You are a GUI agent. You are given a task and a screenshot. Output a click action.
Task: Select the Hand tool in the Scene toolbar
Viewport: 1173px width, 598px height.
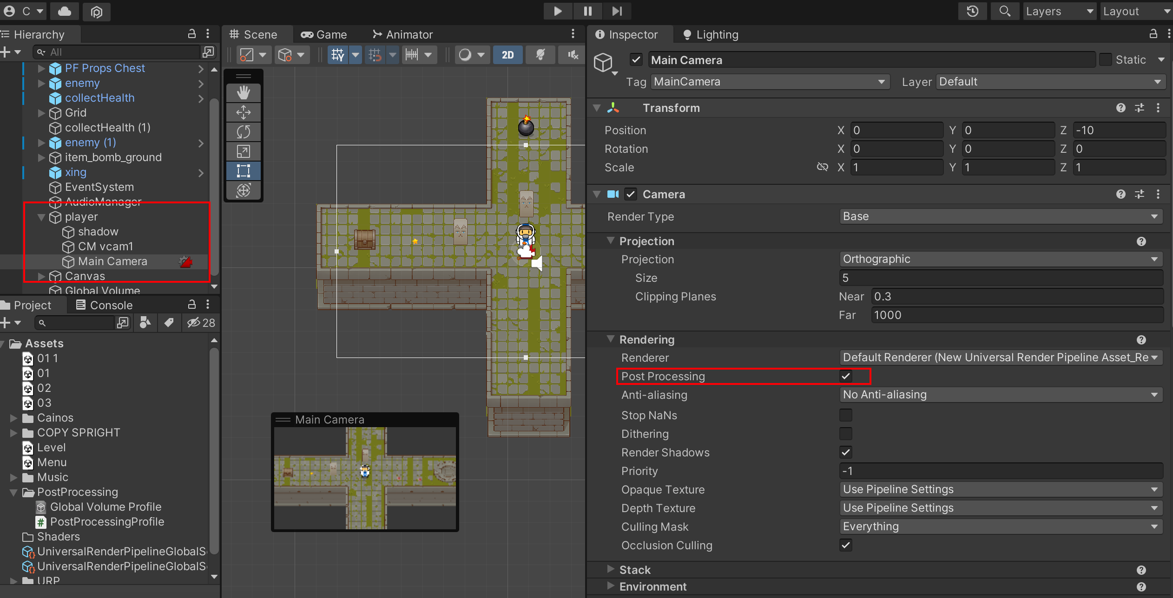[244, 92]
